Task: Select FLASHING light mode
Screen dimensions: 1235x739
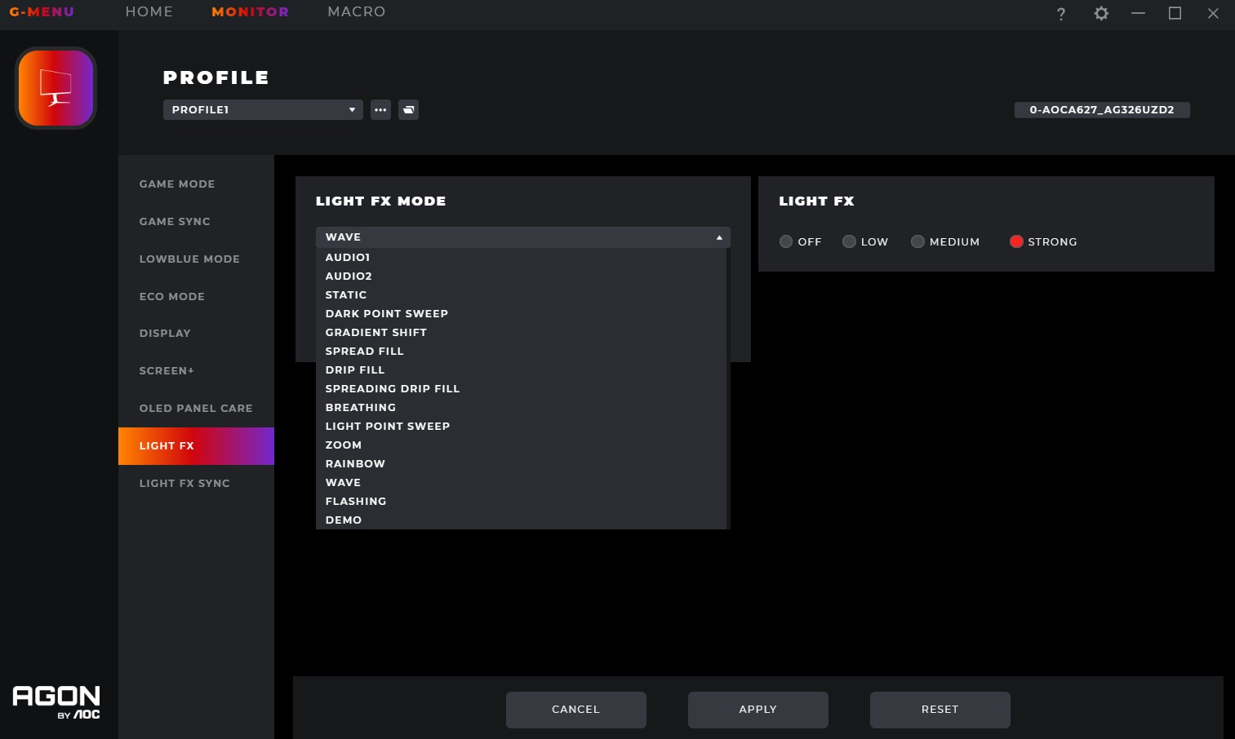Action: pyautogui.click(x=521, y=502)
